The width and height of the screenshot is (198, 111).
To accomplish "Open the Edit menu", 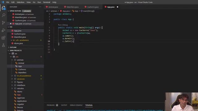I will coord(13,2).
